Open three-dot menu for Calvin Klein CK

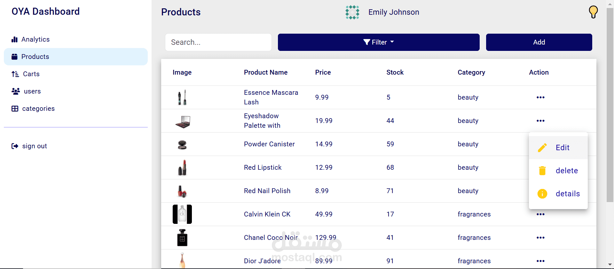click(x=540, y=214)
